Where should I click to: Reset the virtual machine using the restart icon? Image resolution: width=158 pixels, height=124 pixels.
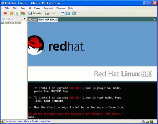pos(23,13)
